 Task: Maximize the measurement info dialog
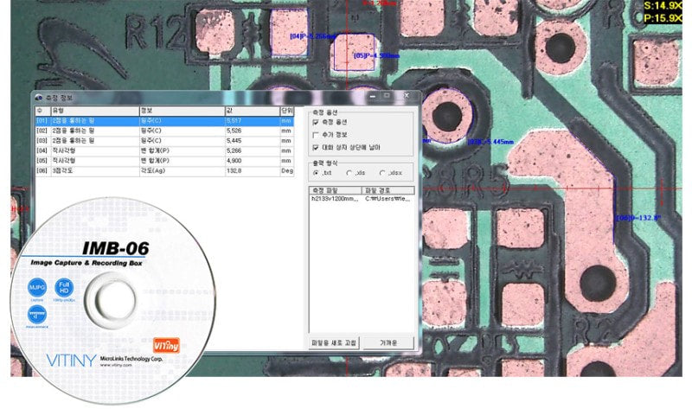(x=387, y=97)
